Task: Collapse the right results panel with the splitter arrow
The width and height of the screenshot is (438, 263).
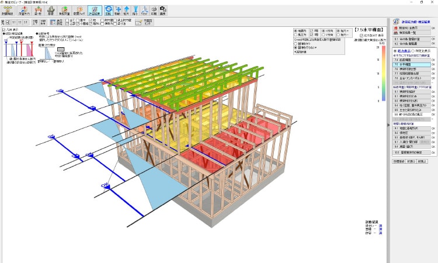Action: point(388,124)
